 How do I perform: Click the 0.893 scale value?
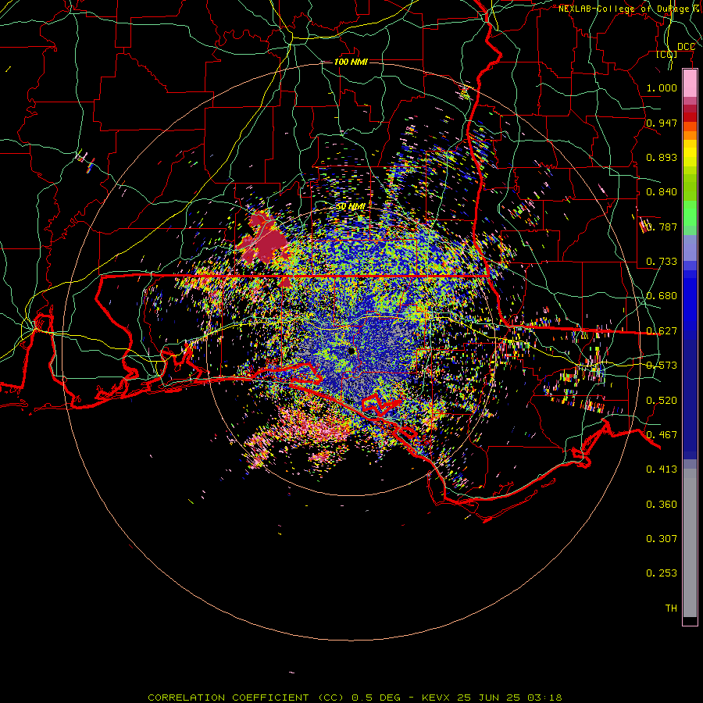pos(662,157)
